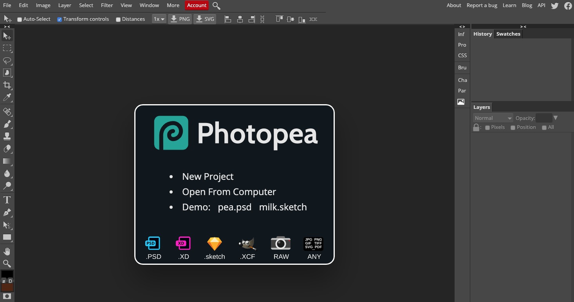
Task: Visit Photopea's Twitter page
Action: [554, 5]
